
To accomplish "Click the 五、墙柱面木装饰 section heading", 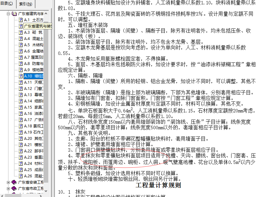I will point(88,25).
